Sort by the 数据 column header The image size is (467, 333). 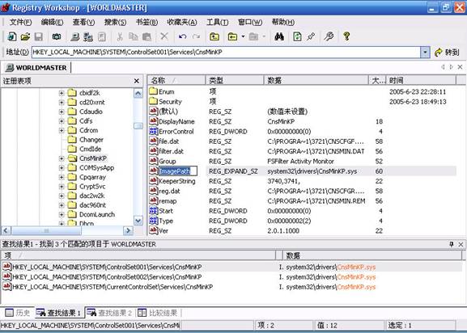[x=316, y=80]
